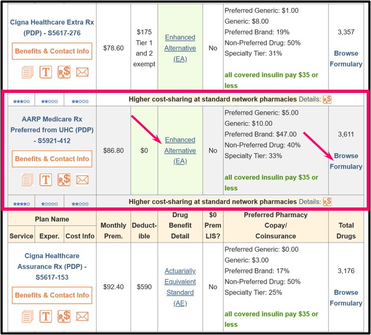Click envelope email icon for Cigna Extra Rx
371x335 pixels.
click(83, 72)
